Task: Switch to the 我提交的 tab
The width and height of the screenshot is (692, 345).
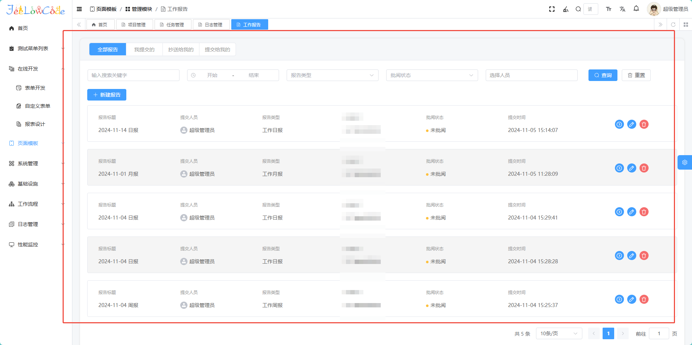Action: coord(144,50)
